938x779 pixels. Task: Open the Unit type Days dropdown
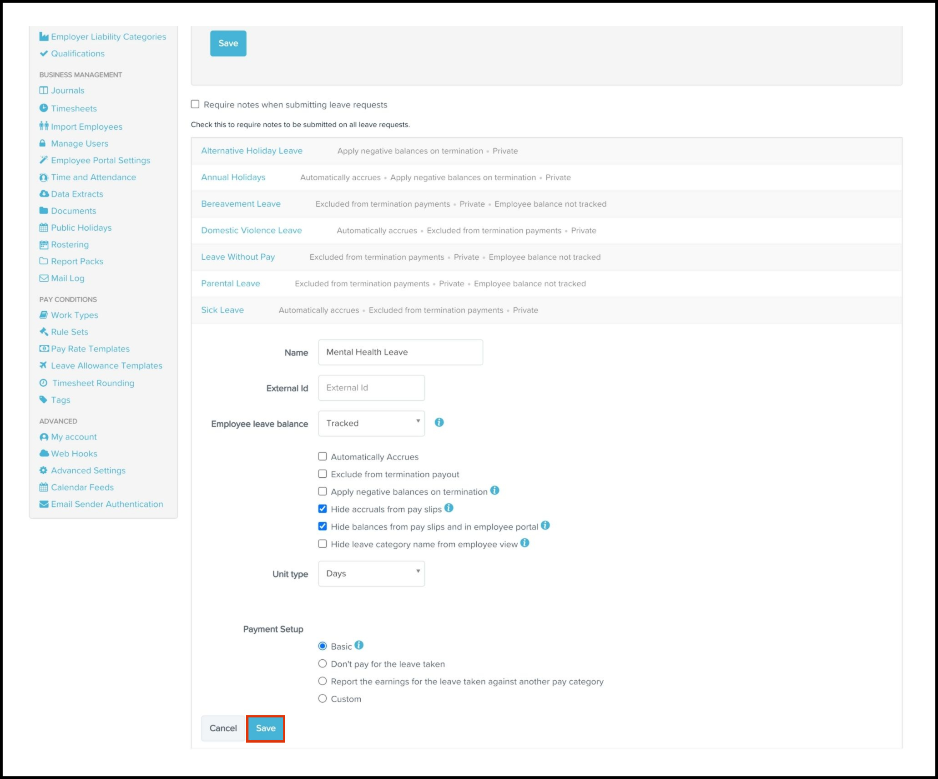point(371,573)
